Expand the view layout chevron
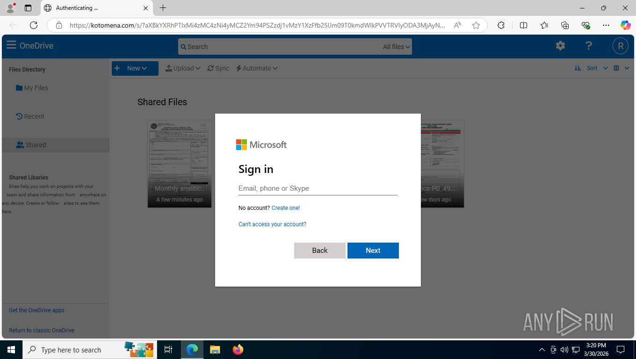This screenshot has height=359, width=636. pos(627,68)
